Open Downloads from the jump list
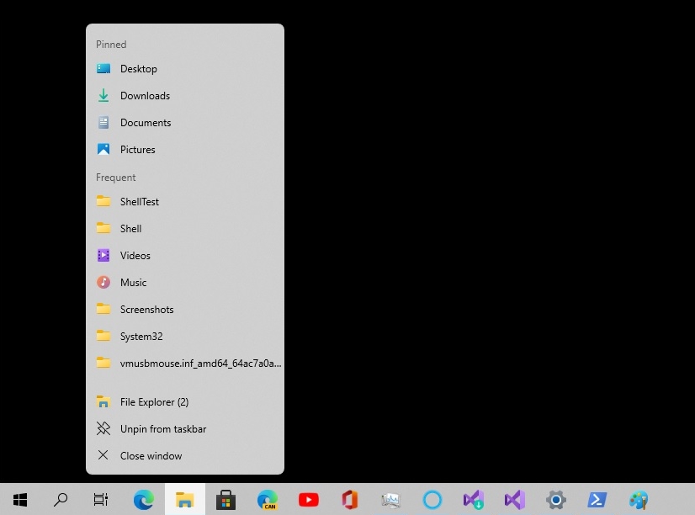Image resolution: width=695 pixels, height=515 pixels. [185, 96]
